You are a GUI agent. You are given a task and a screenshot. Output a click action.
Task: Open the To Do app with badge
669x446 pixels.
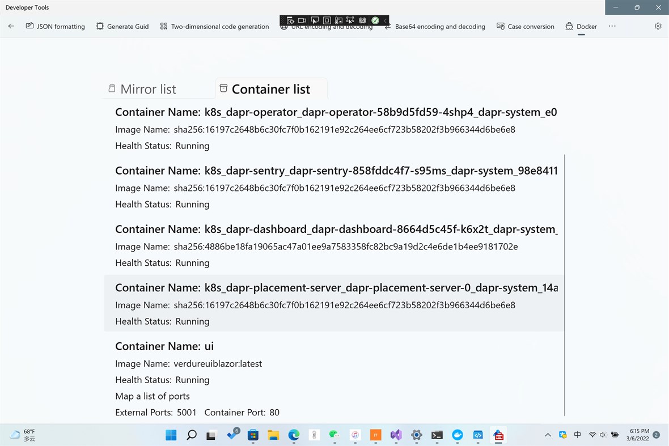pos(232,435)
